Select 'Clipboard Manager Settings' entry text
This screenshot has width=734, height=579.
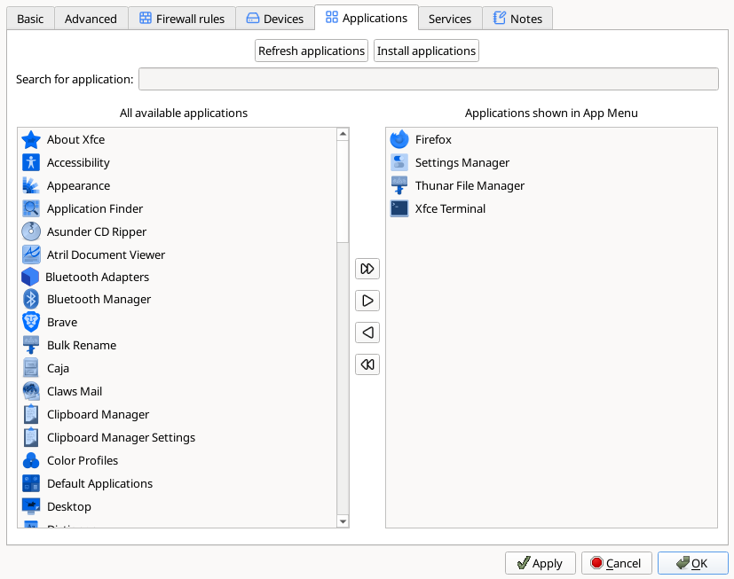point(122,437)
